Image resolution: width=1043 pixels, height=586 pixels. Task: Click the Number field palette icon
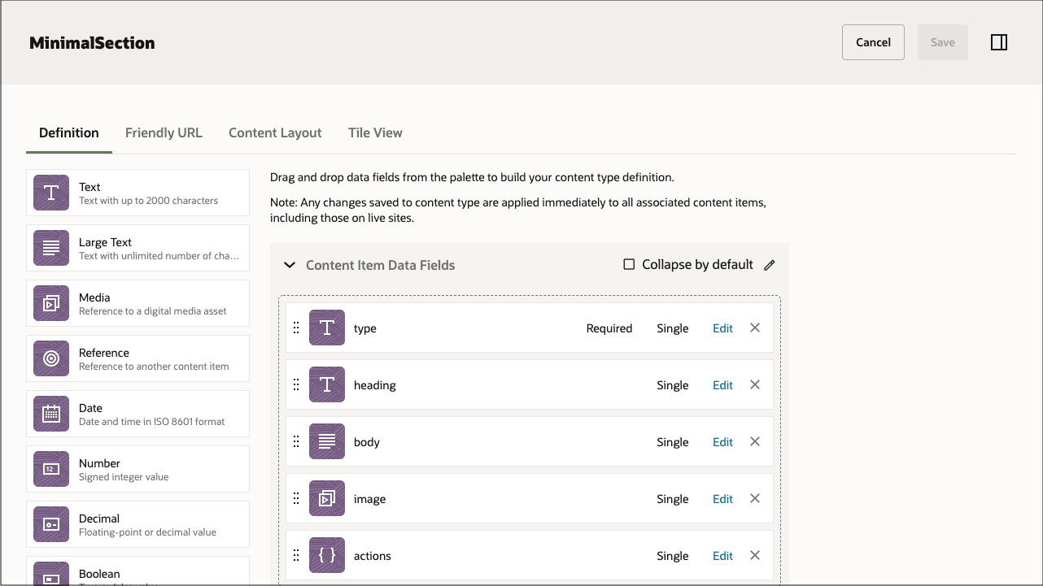click(51, 469)
